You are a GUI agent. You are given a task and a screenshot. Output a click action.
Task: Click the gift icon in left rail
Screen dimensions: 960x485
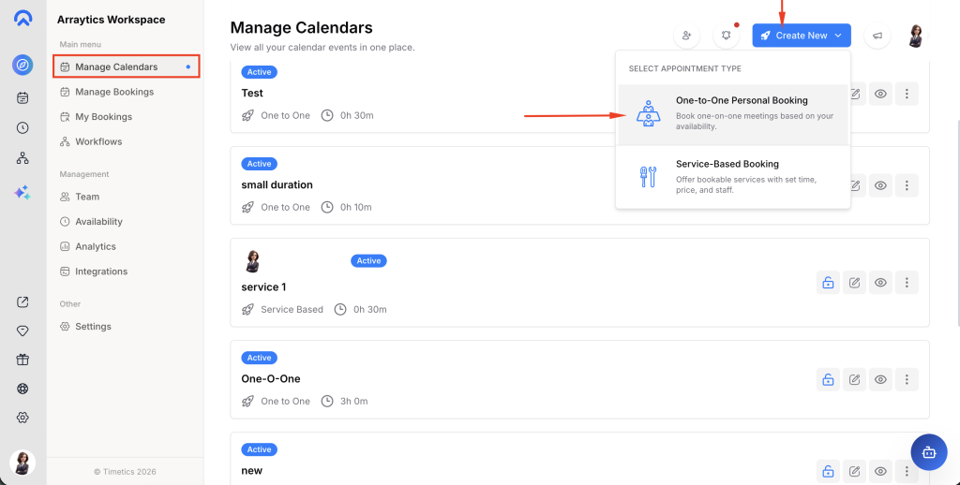click(x=22, y=360)
